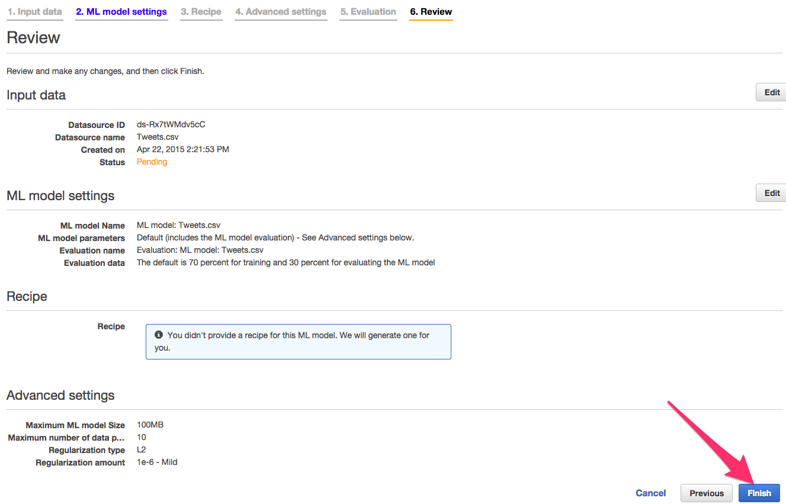Screen dimensions: 786x504
Task: Click the "6. Review" step label
Action: click(x=431, y=11)
